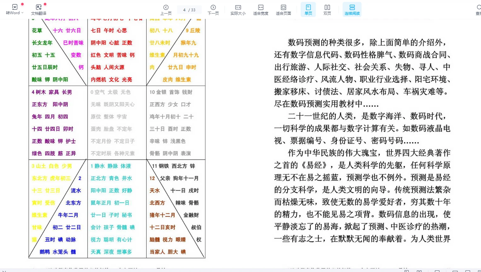This screenshot has width=481, height=272.
Task: Click the orange text 9 丘陵
Action: pyautogui.click(x=193, y=31)
